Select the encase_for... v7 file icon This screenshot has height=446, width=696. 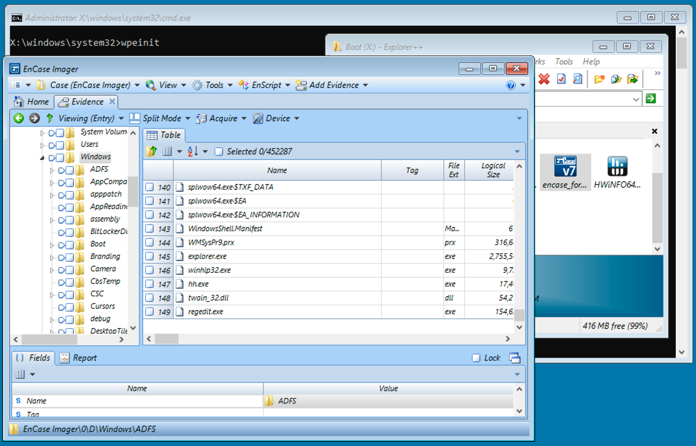click(x=566, y=172)
